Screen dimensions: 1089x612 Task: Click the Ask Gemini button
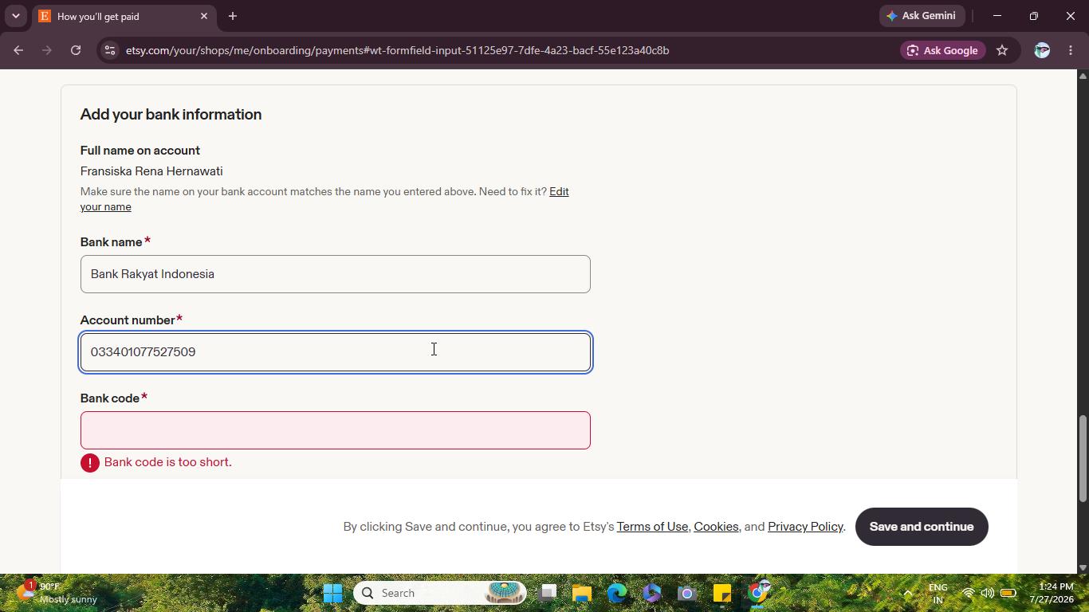[x=922, y=16]
